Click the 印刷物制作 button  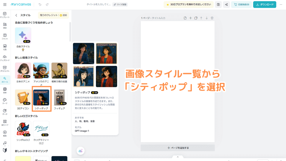(x=242, y=4)
